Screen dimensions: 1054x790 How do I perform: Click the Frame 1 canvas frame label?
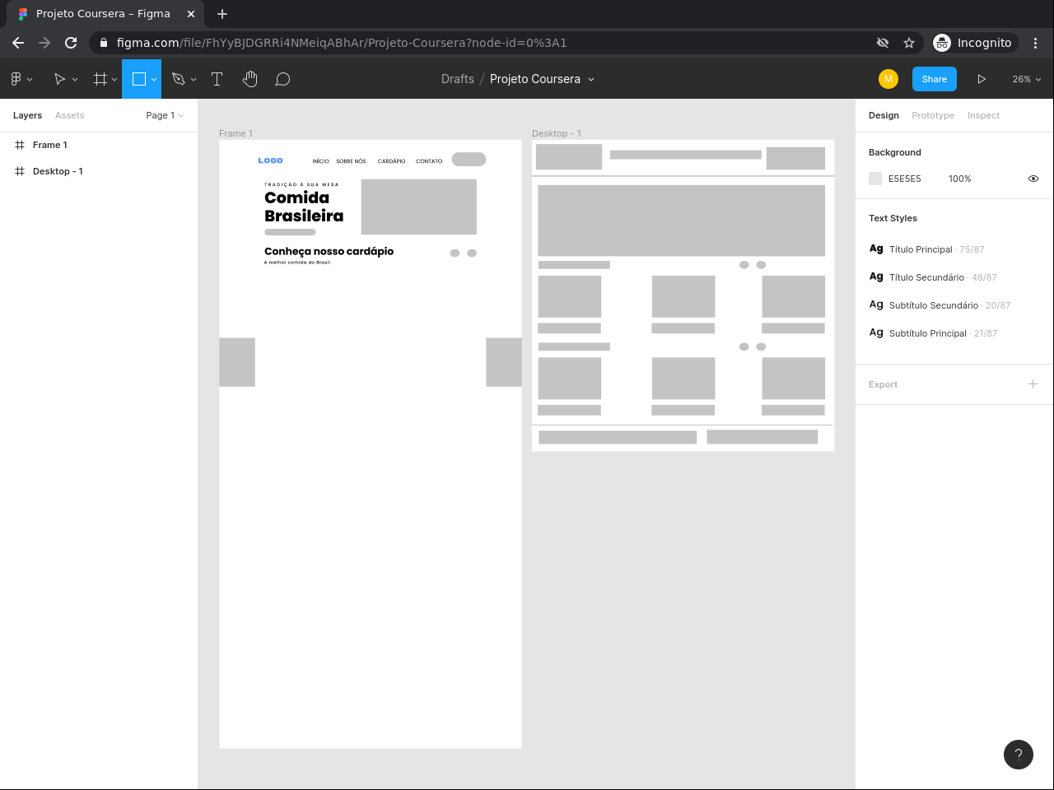tap(236, 133)
